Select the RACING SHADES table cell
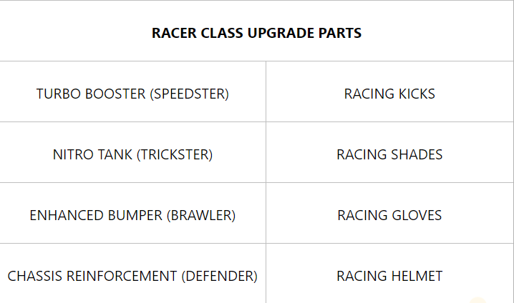 coord(389,154)
